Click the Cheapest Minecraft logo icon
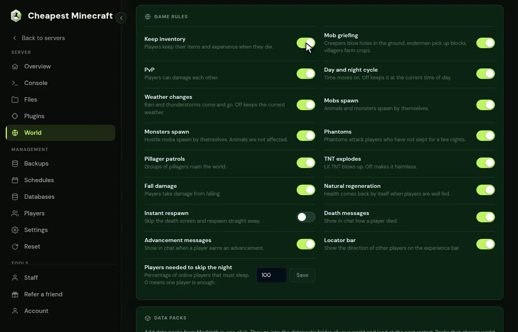 click(16, 16)
